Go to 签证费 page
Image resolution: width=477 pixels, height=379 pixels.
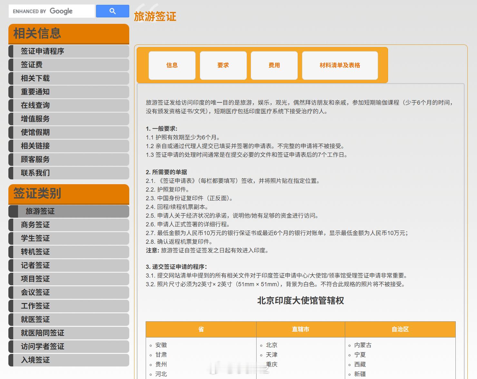pos(69,65)
